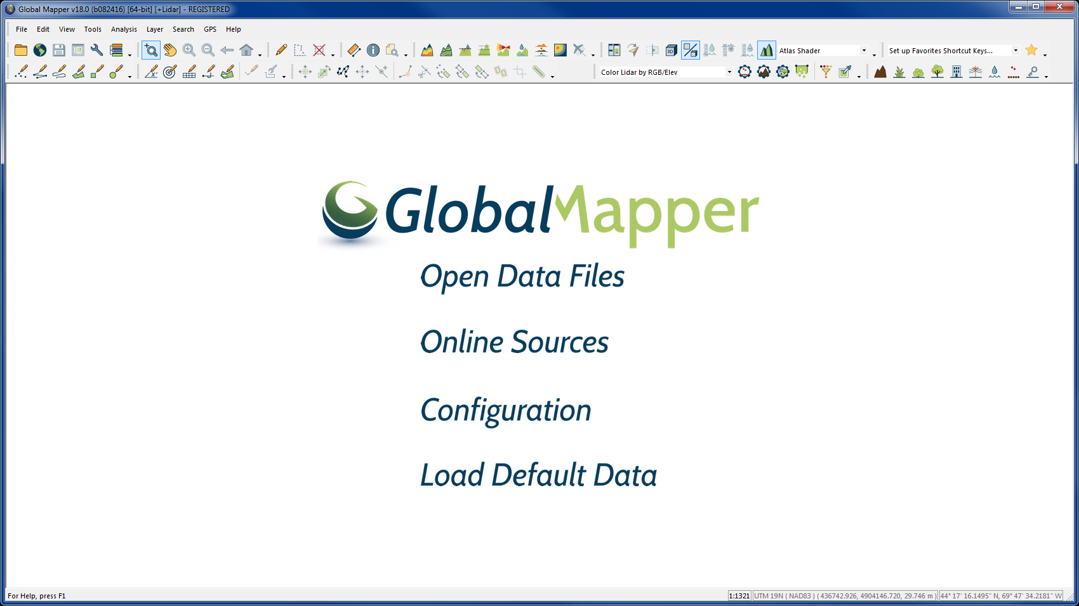Expand overflow arrow after airplane analysis icon
The image size is (1079, 606).
[593, 55]
